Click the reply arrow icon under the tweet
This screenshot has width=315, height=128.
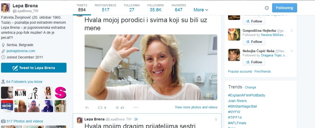[87, 108]
